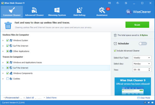The width and height of the screenshot is (155, 105).
Task: Open the Slimming System tab
Action: pyautogui.click(x=57, y=12)
